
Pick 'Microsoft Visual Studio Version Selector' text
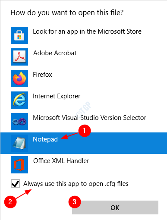click(89, 118)
